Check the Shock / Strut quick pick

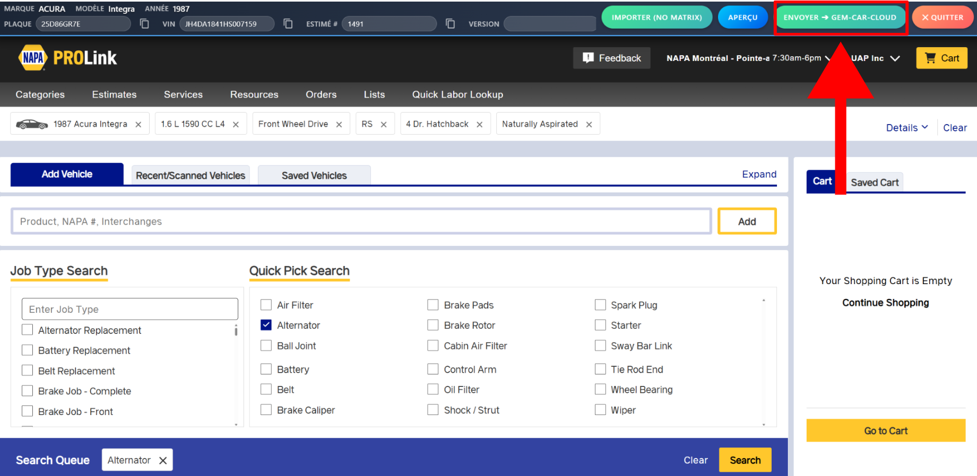[433, 410]
